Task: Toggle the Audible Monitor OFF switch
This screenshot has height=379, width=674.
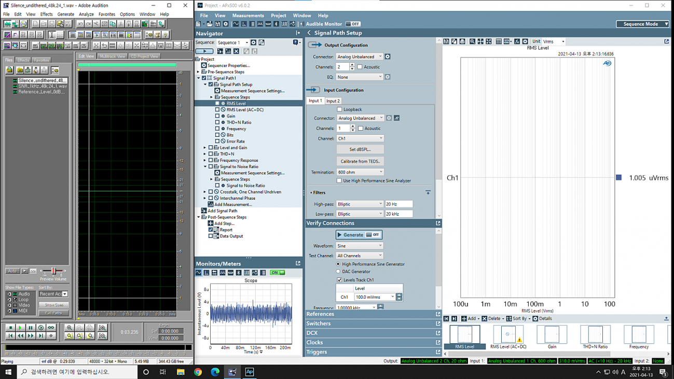Action: (353, 24)
